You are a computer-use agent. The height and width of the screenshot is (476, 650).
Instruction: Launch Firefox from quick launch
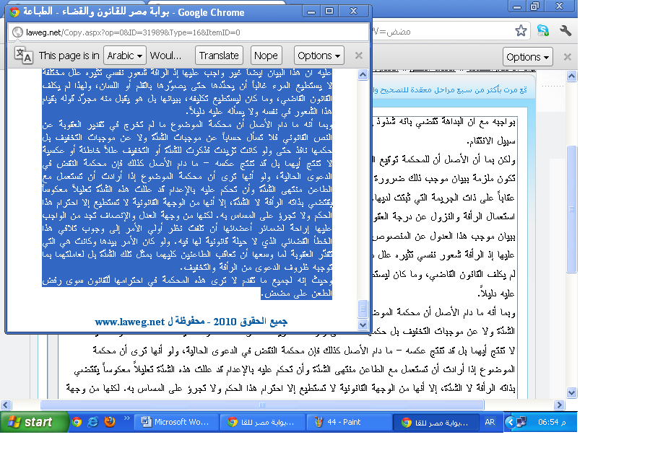(x=110, y=422)
